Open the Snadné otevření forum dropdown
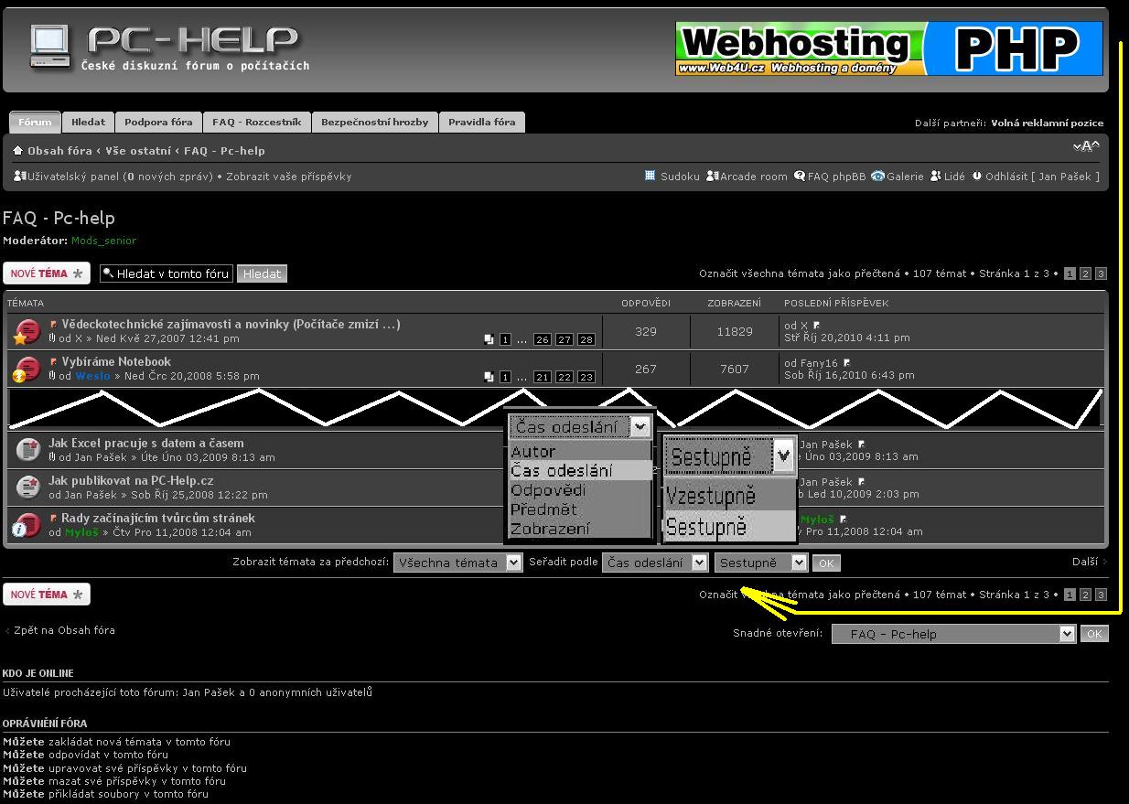 click(x=952, y=634)
